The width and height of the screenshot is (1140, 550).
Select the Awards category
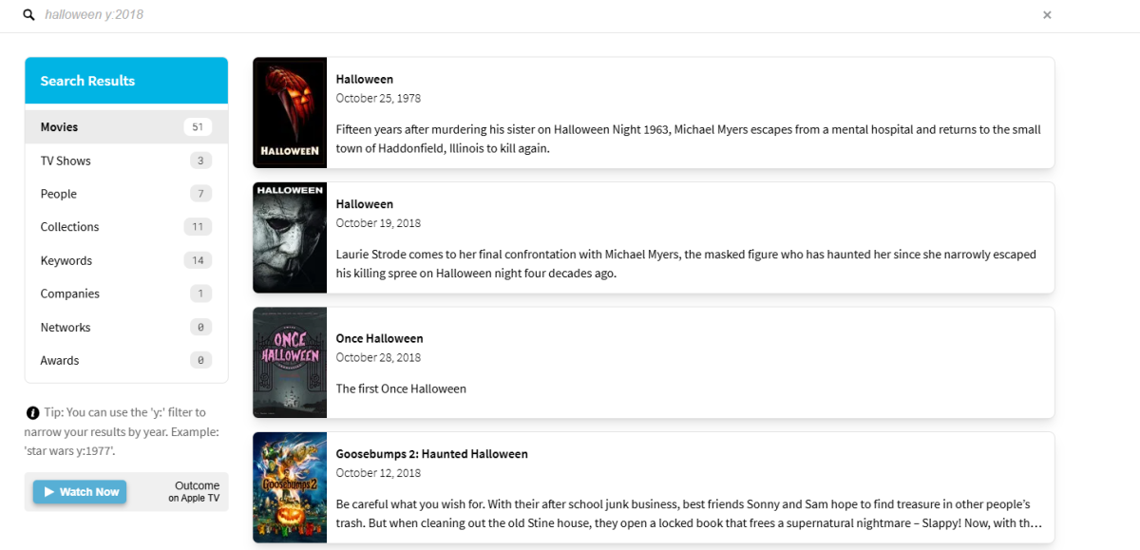pyautogui.click(x=126, y=360)
